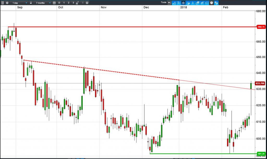Click the 640.00 price axis label
This screenshot has height=159, width=267.
[261, 73]
